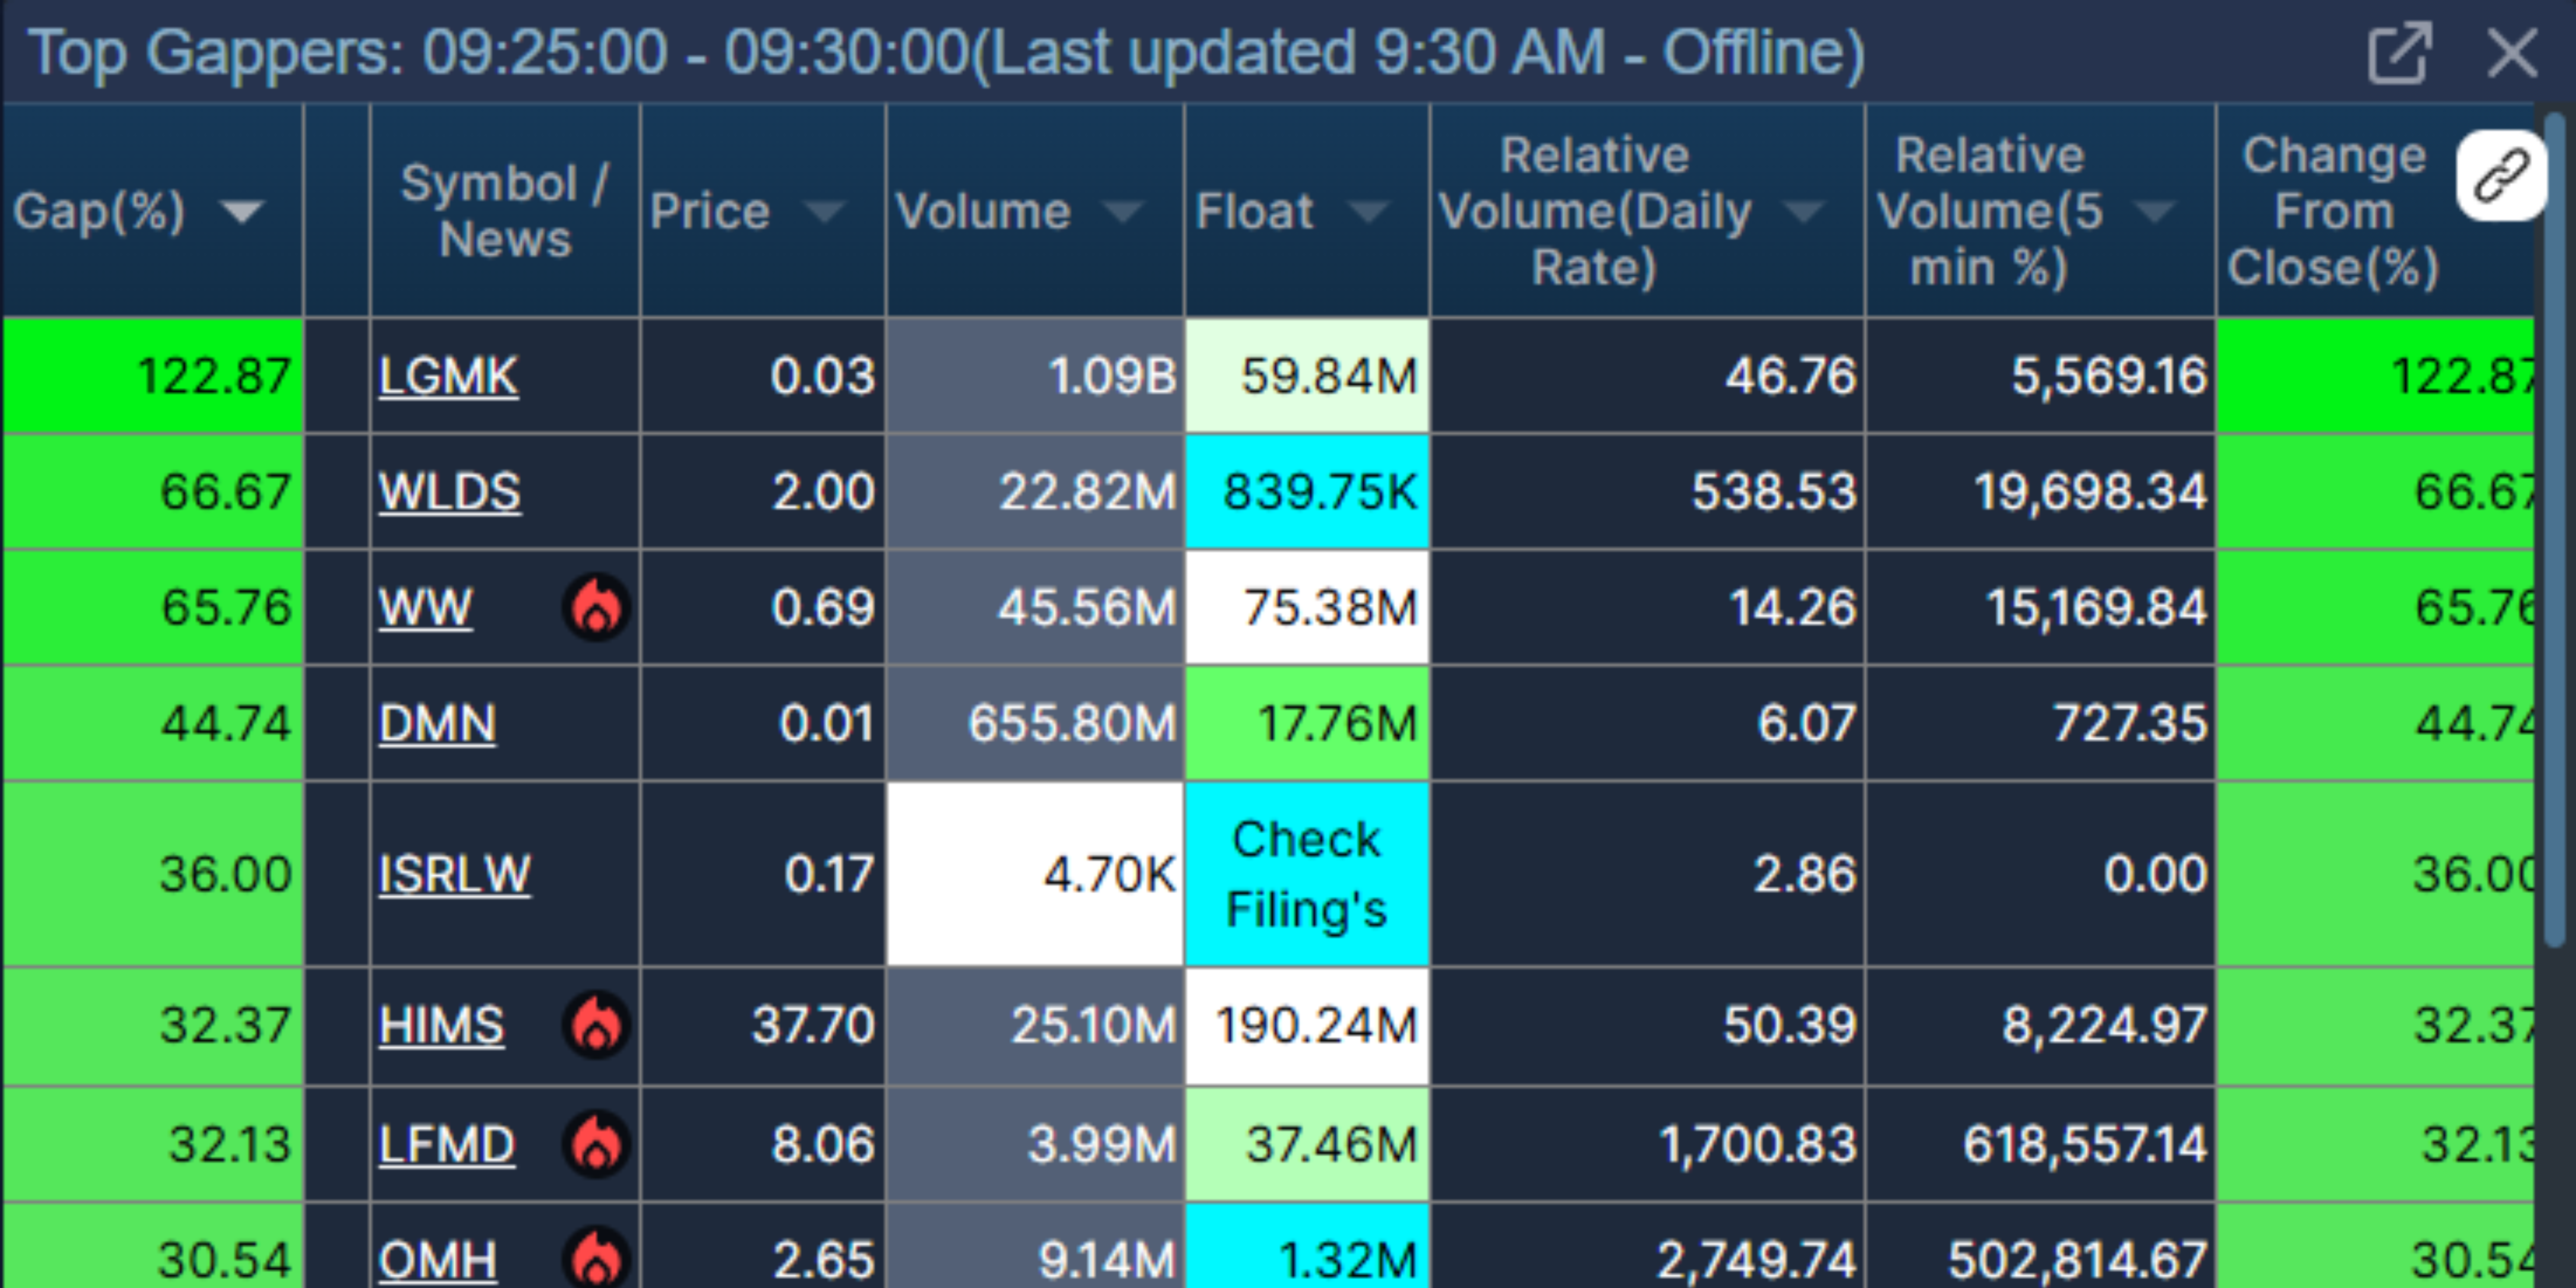Click the chain link icon
This screenshot has width=2576, height=1288.
tap(2501, 176)
